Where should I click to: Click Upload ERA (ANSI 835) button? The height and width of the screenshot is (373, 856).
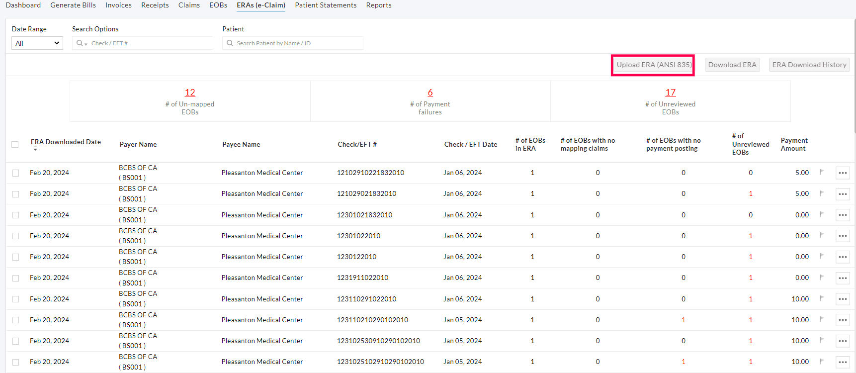point(654,65)
